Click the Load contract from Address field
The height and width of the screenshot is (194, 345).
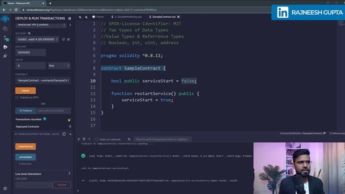(53, 110)
